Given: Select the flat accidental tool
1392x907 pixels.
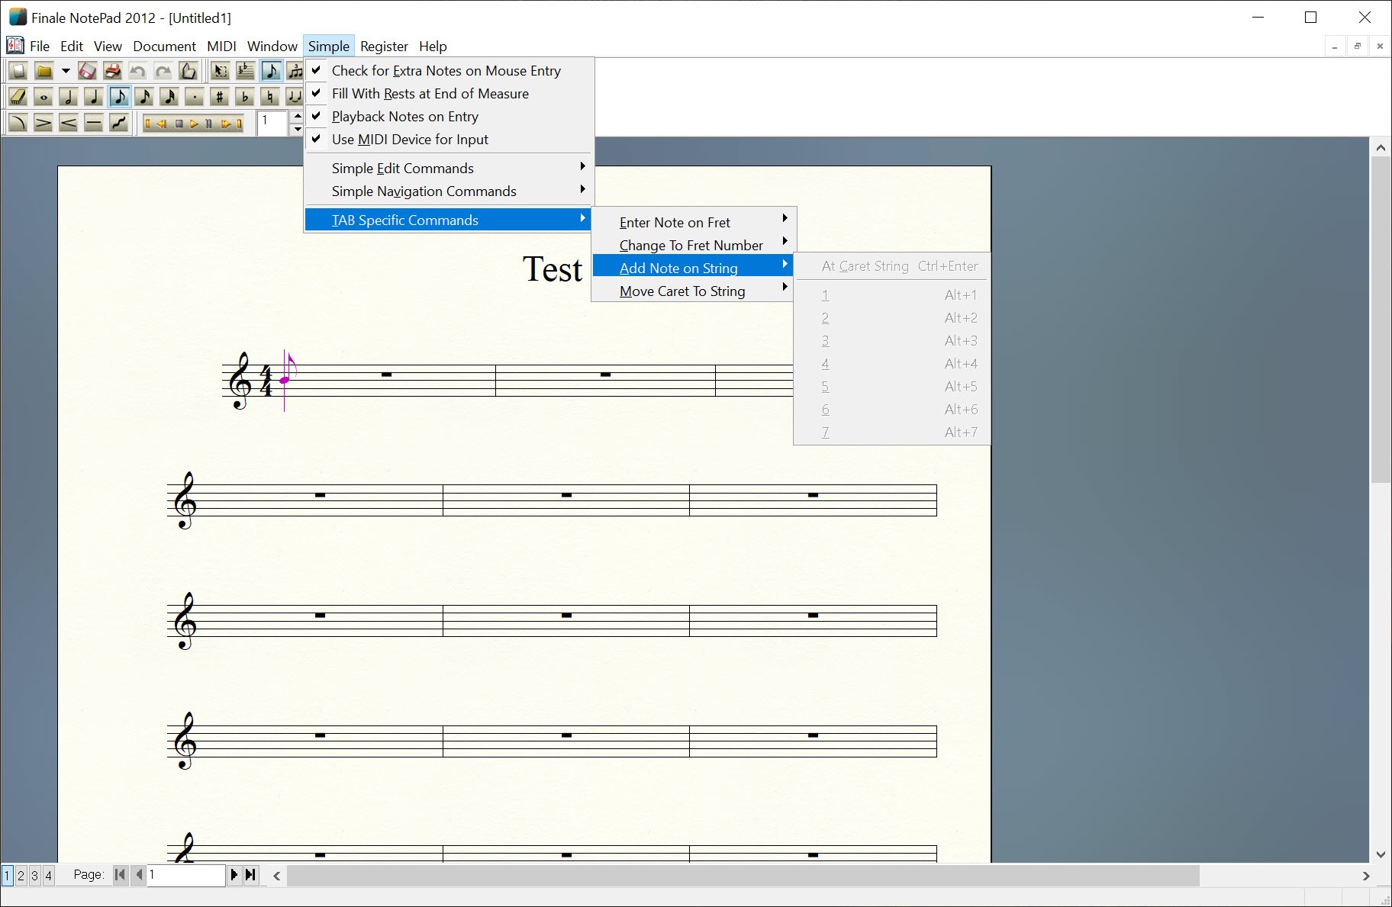Looking at the screenshot, I should coord(245,97).
